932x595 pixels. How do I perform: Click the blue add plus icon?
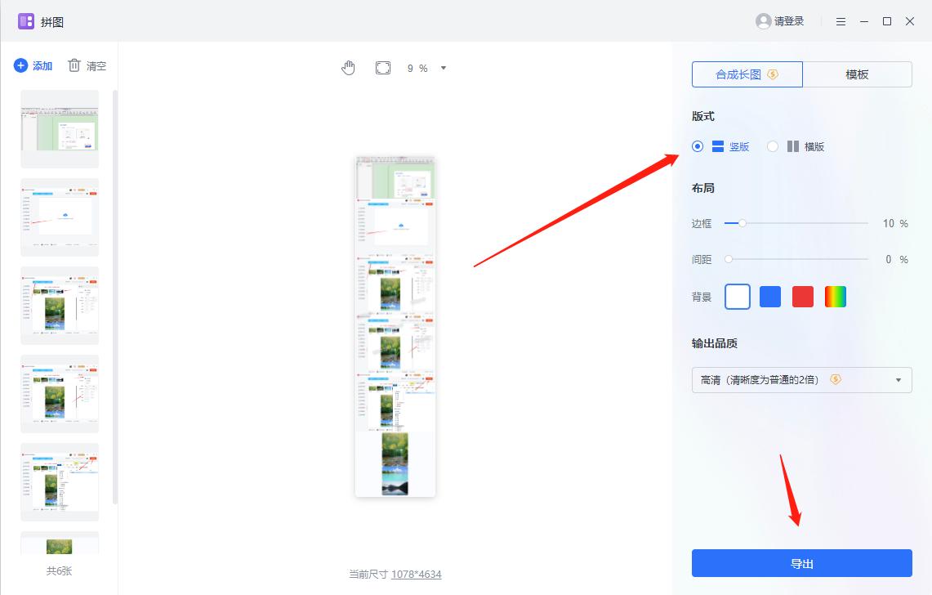coord(21,65)
